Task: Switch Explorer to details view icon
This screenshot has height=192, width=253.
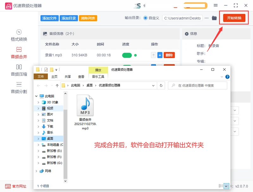Action: point(221,186)
